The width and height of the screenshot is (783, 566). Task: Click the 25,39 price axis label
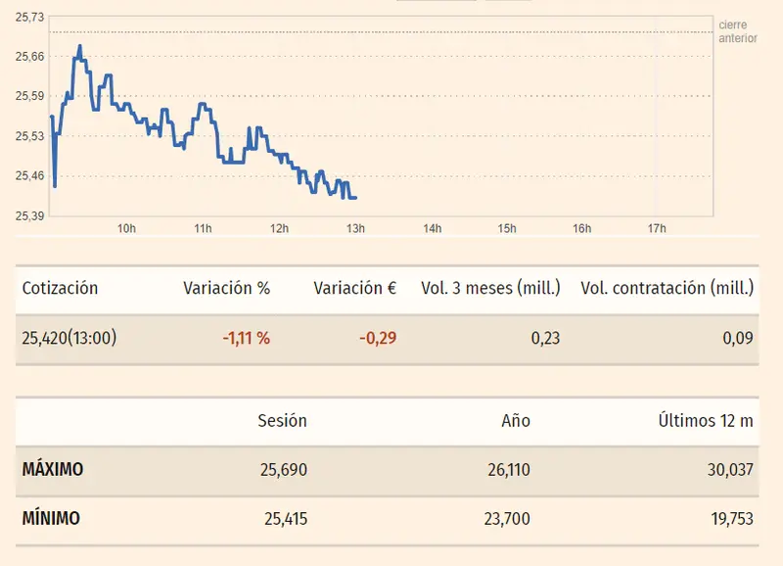coord(30,216)
